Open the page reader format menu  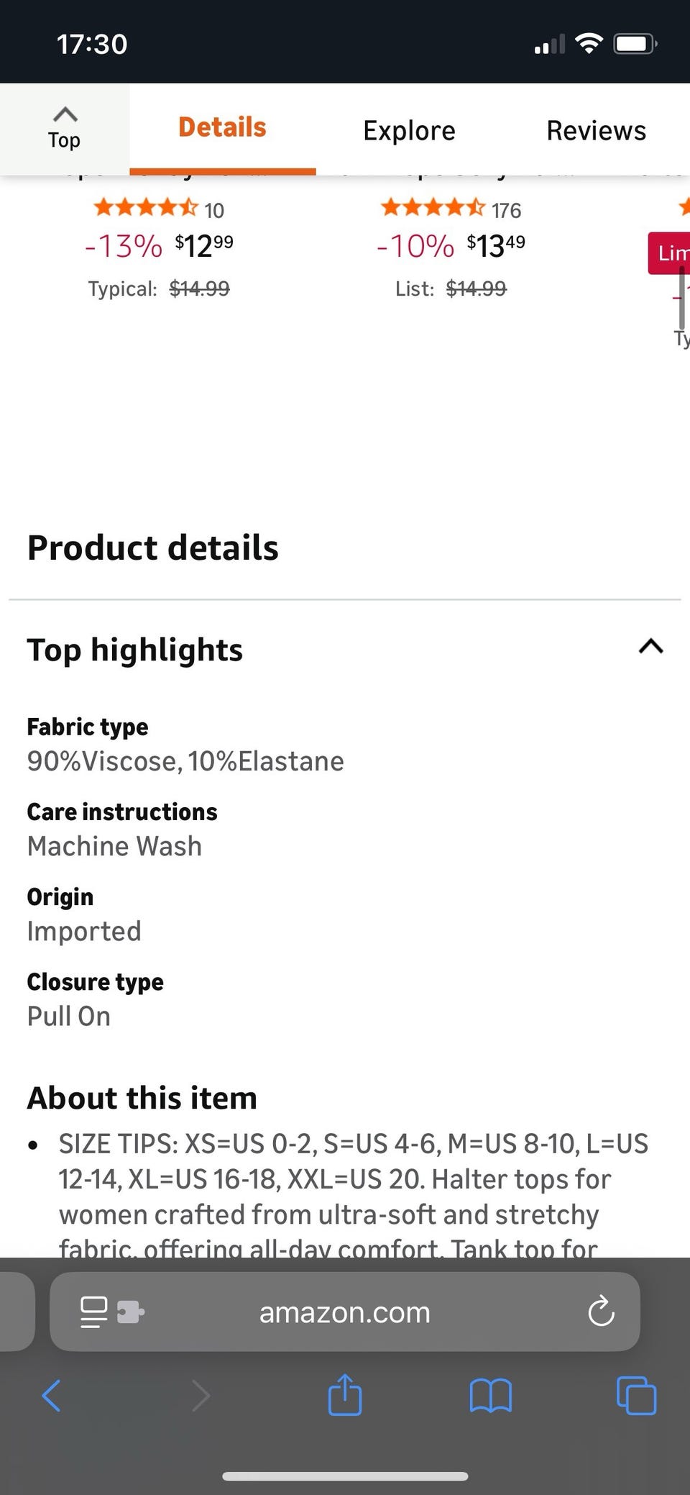94,1312
